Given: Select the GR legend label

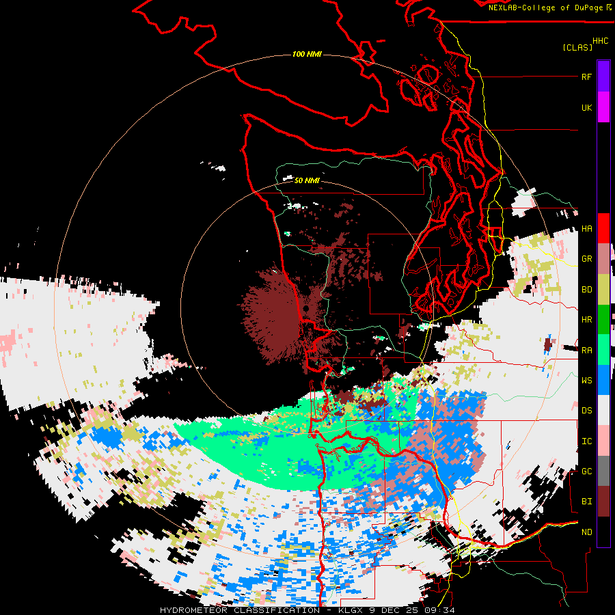Looking at the screenshot, I should (586, 259).
